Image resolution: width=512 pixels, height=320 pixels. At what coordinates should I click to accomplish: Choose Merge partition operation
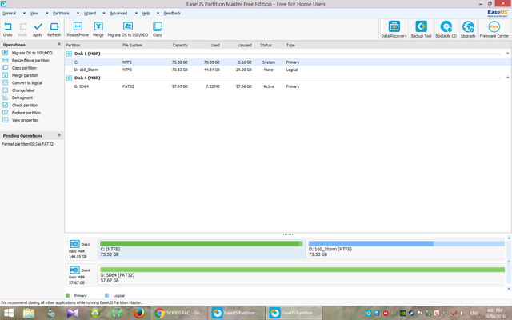(x=25, y=75)
